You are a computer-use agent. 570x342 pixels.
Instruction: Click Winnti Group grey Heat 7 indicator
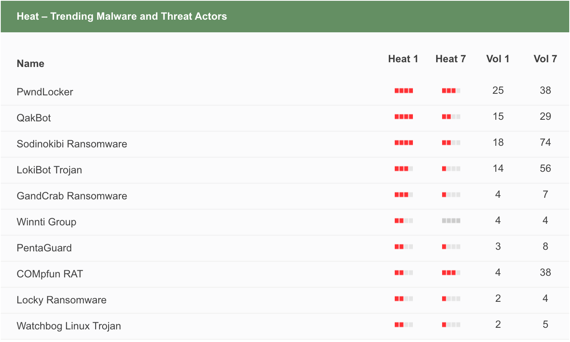click(451, 221)
